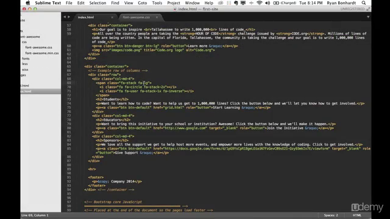Click the Company 2014 copyright line
The image size is (390, 219).
(117, 181)
